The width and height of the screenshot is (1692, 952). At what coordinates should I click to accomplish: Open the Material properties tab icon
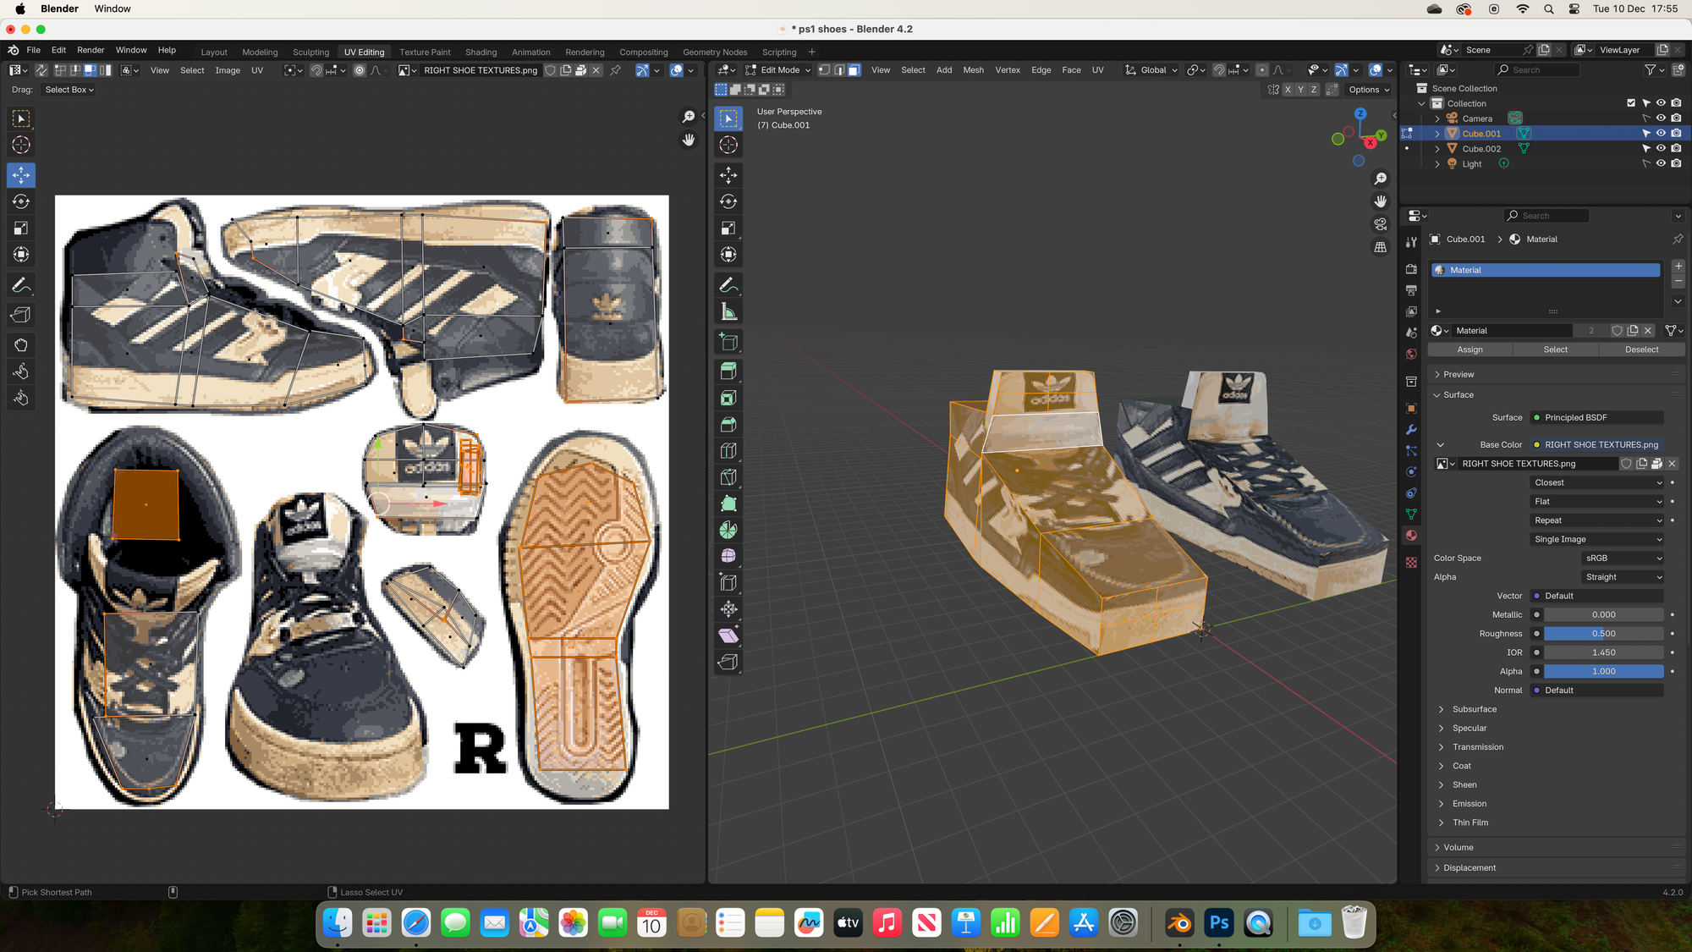click(1410, 535)
